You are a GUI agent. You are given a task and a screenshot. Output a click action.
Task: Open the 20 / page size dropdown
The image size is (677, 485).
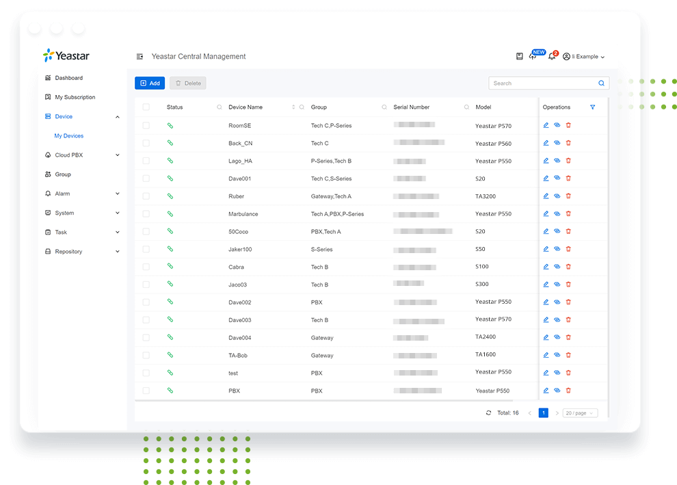pyautogui.click(x=581, y=413)
